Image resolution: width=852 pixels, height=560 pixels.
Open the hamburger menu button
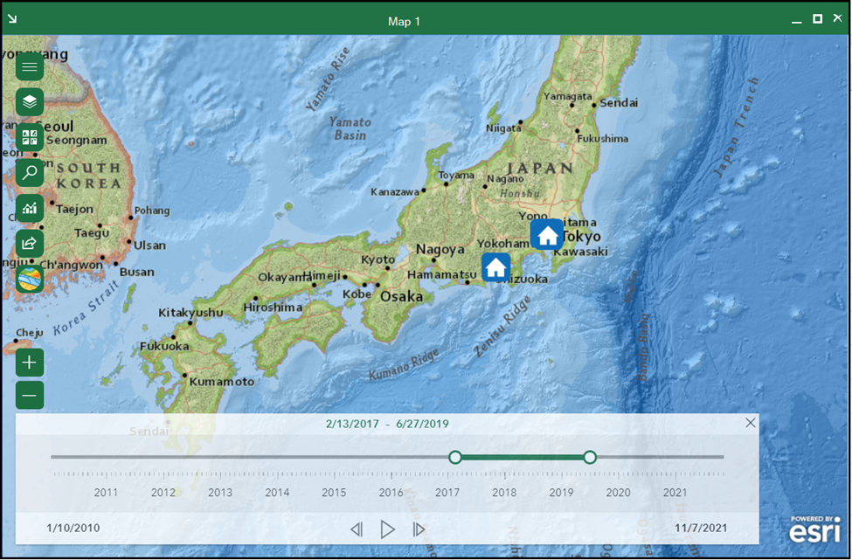(30, 66)
